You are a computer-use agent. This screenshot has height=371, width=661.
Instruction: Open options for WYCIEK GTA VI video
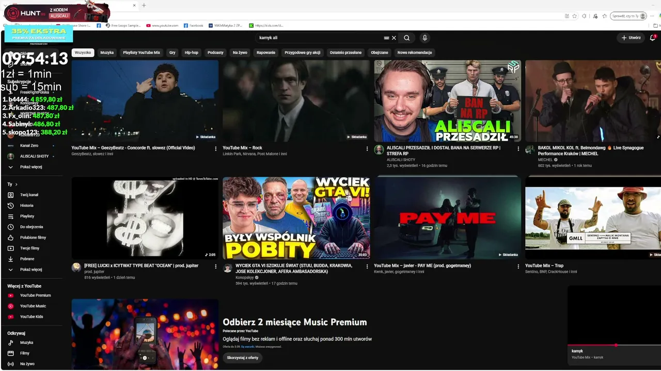(367, 266)
